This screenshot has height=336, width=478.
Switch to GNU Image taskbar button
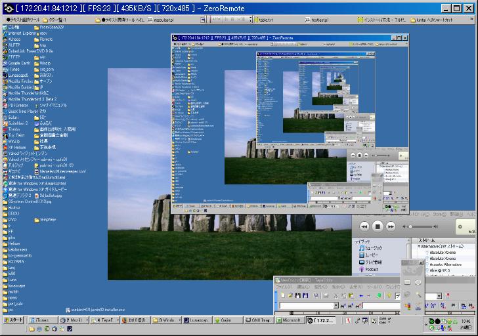tap(259, 320)
